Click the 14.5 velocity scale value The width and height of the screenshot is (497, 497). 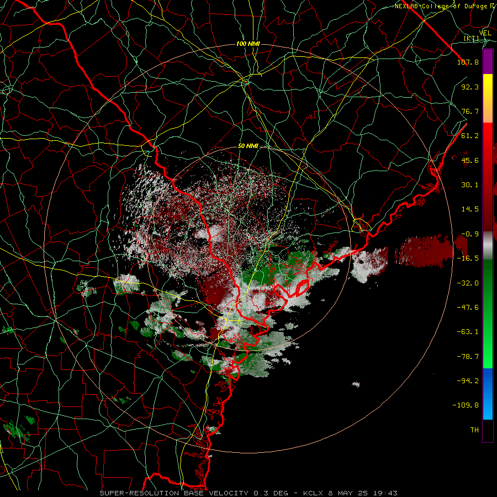point(470,209)
